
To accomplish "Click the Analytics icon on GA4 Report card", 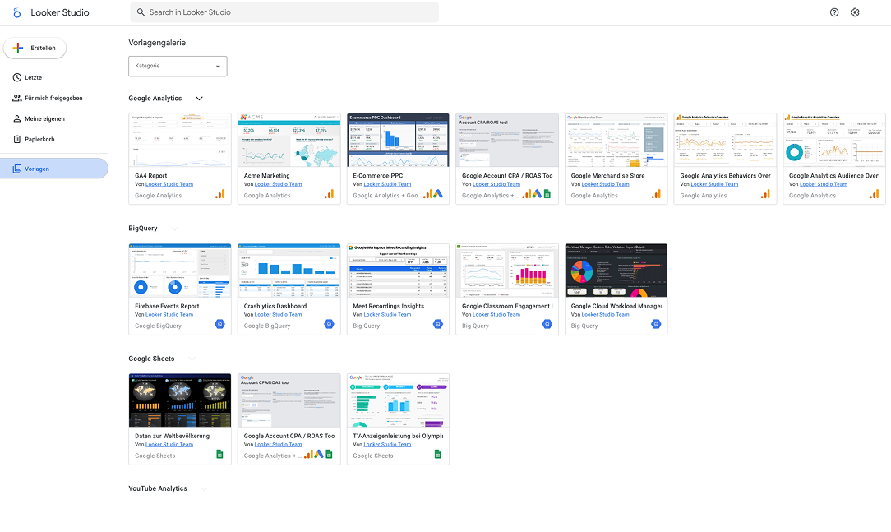I will [220, 195].
